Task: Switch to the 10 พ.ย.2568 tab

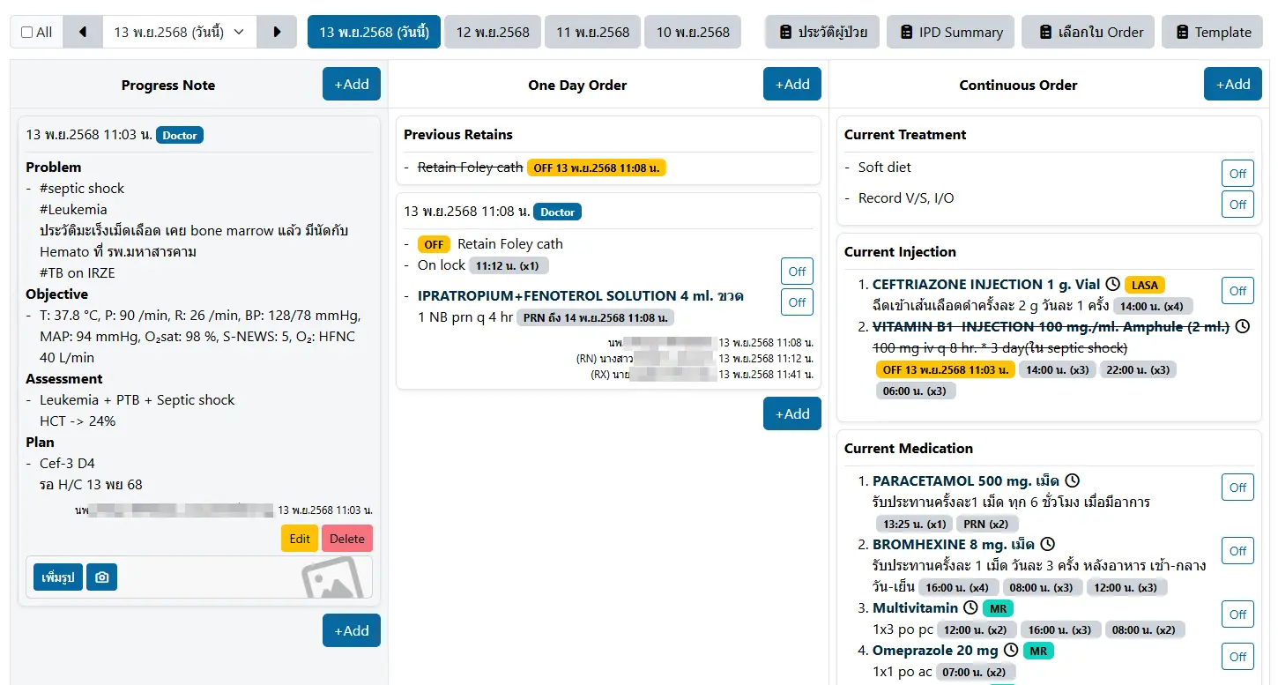Action: (x=693, y=33)
